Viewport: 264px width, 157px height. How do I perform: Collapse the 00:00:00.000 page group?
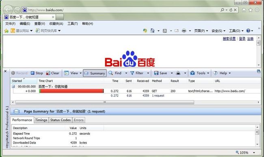[x=13, y=87]
